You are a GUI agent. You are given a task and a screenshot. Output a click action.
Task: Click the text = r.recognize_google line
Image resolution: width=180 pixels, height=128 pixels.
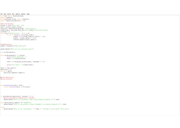(26, 62)
